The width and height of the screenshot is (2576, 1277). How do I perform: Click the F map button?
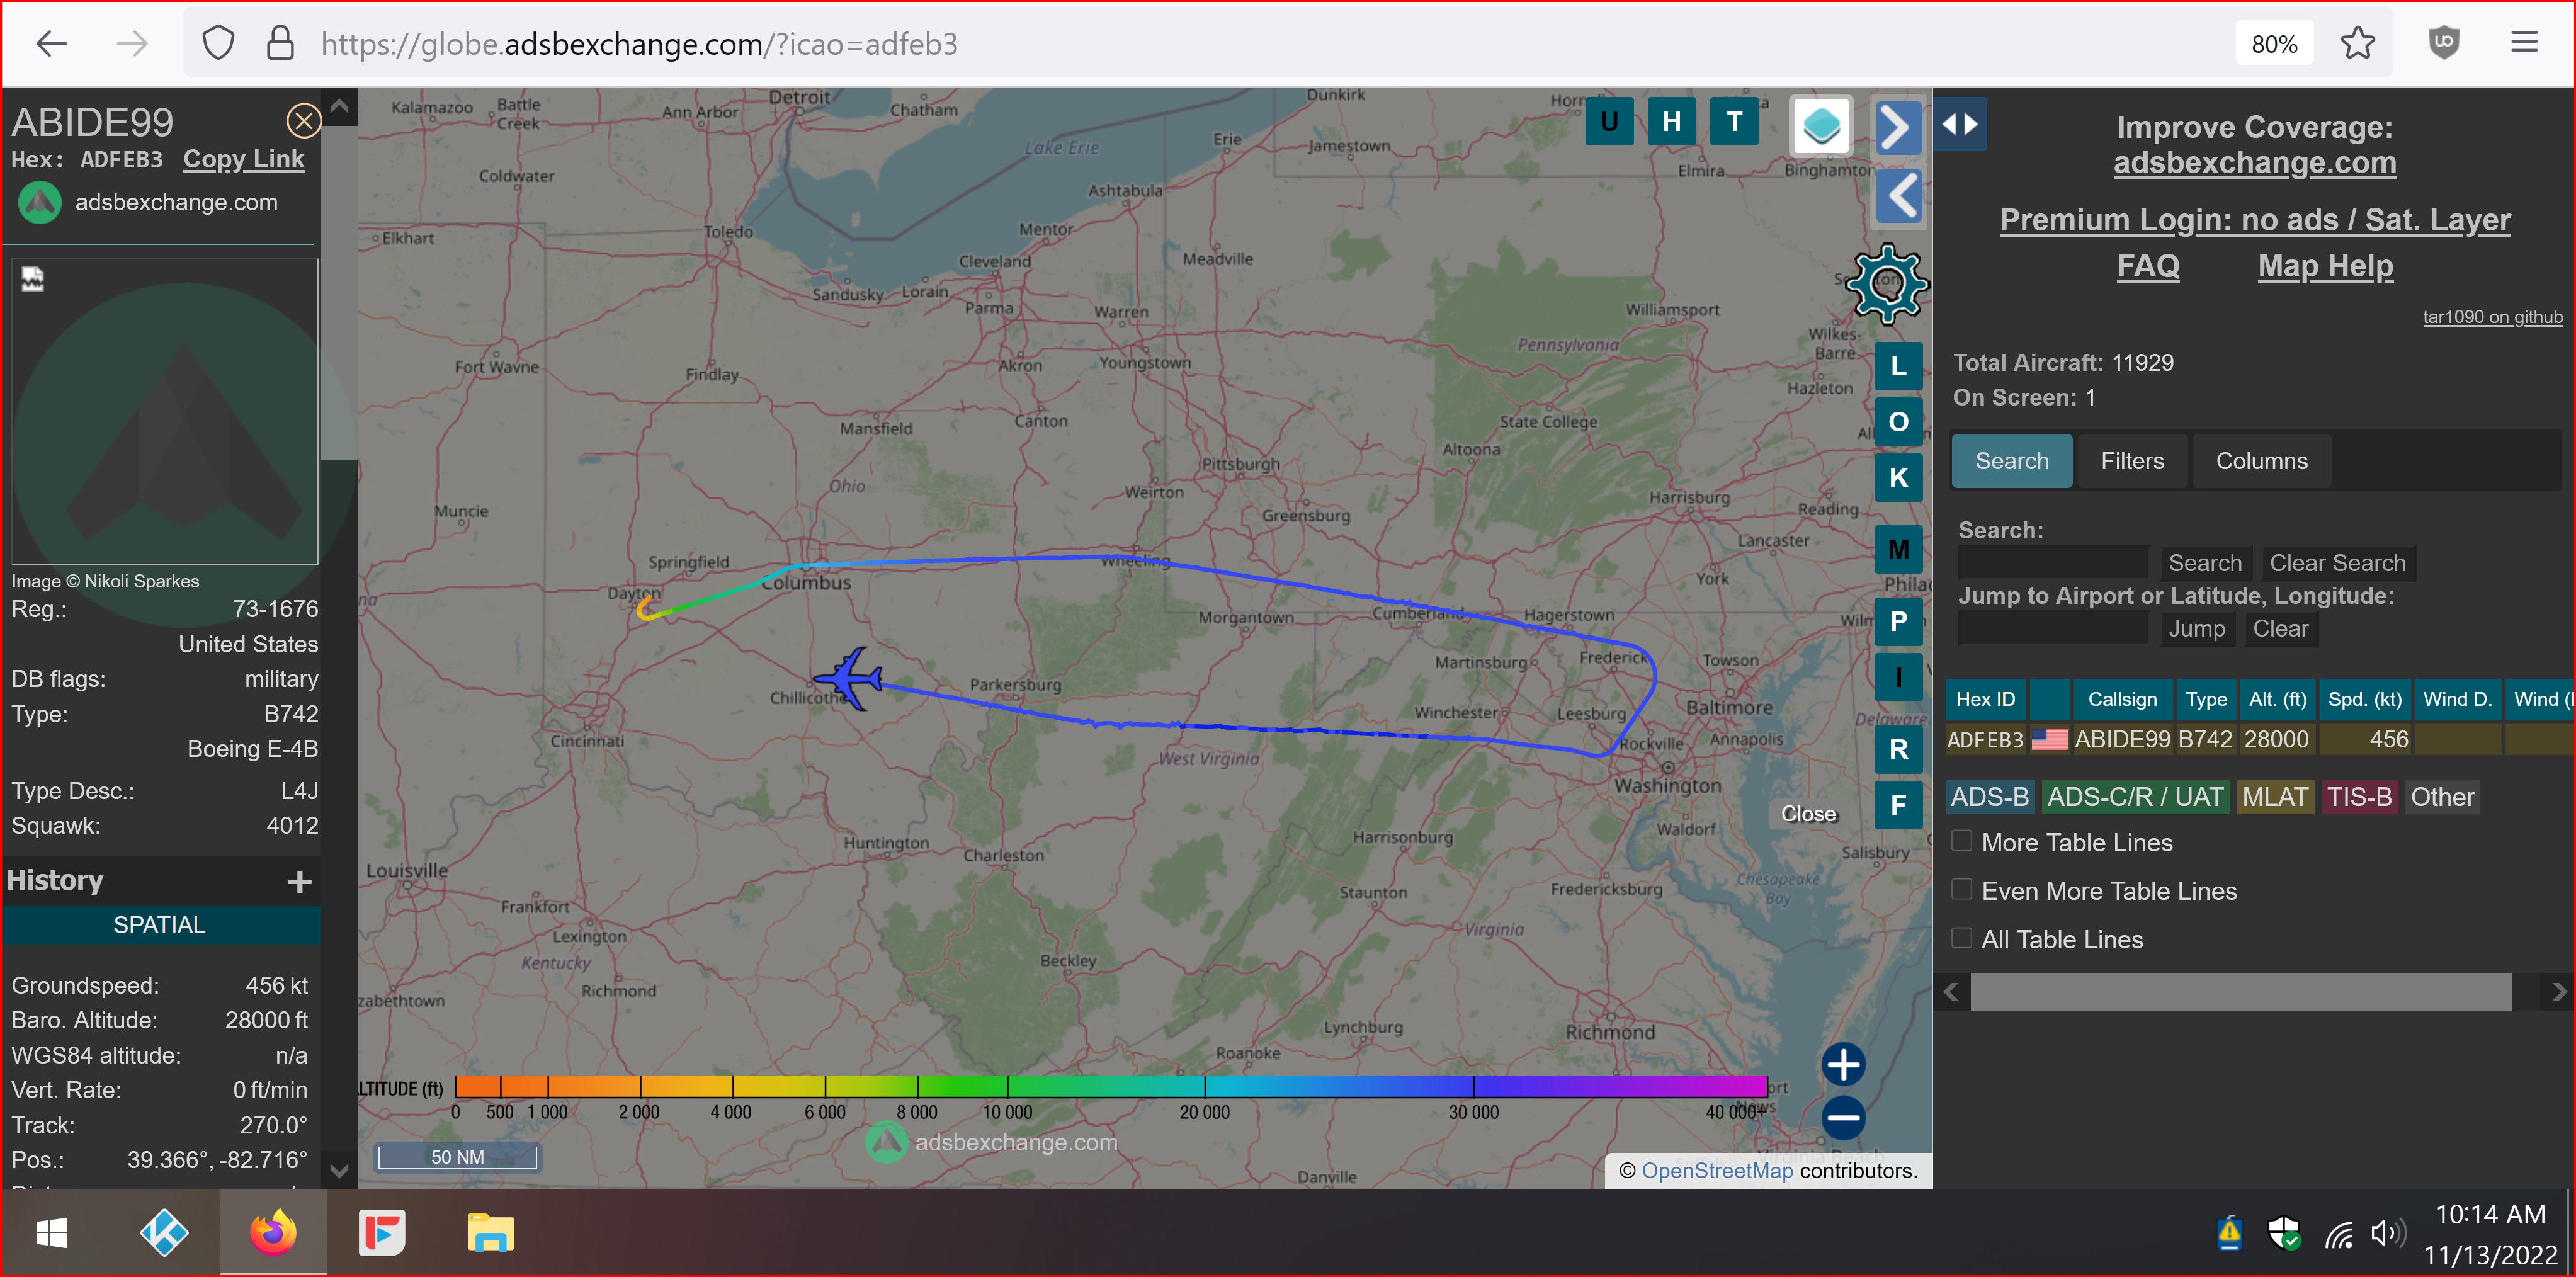(x=1898, y=805)
